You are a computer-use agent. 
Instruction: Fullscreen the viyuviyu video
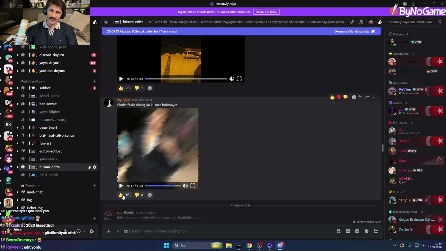(193, 186)
